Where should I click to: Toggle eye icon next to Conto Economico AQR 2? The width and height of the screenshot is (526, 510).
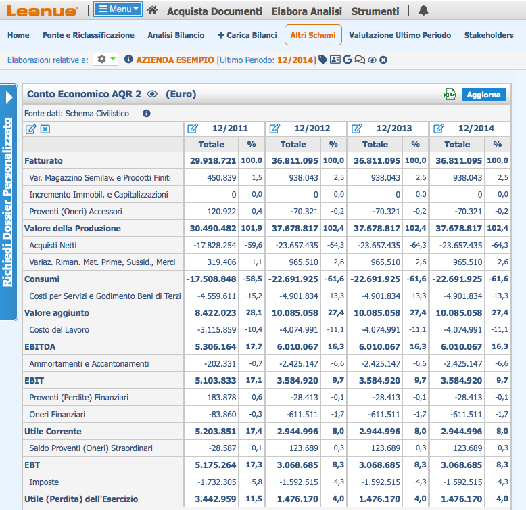pos(152,94)
